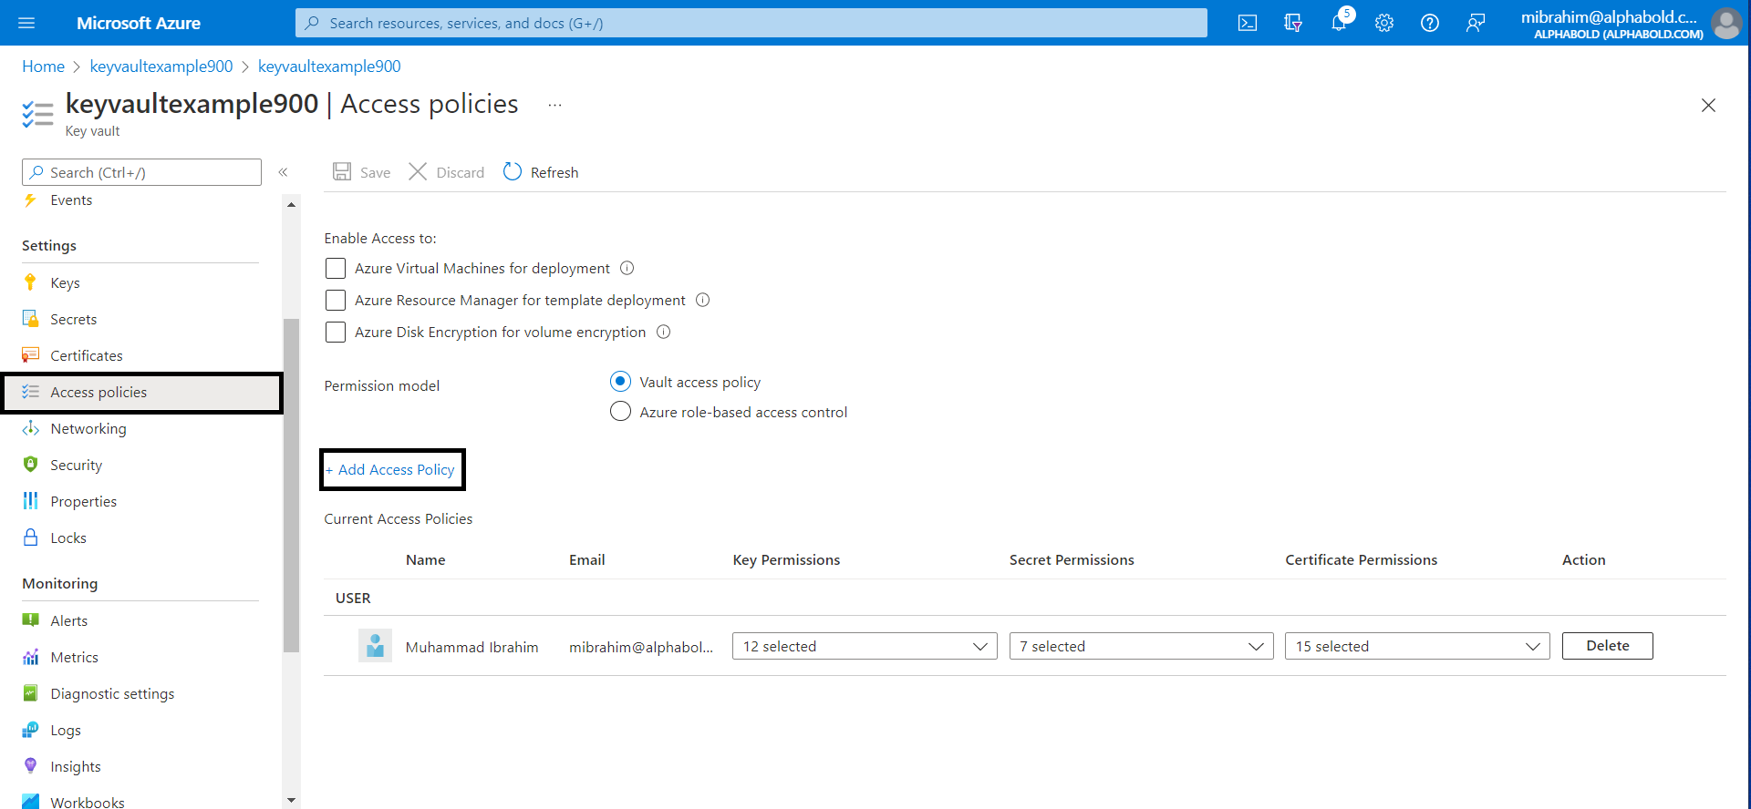Expand Key Permissions 12 selected dropdown
1751x809 pixels.
pyautogui.click(x=865, y=646)
